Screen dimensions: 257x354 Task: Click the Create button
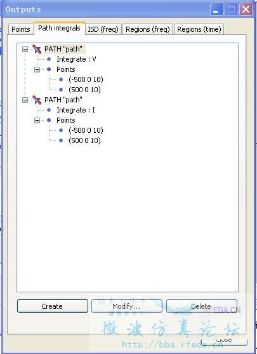pos(52,306)
